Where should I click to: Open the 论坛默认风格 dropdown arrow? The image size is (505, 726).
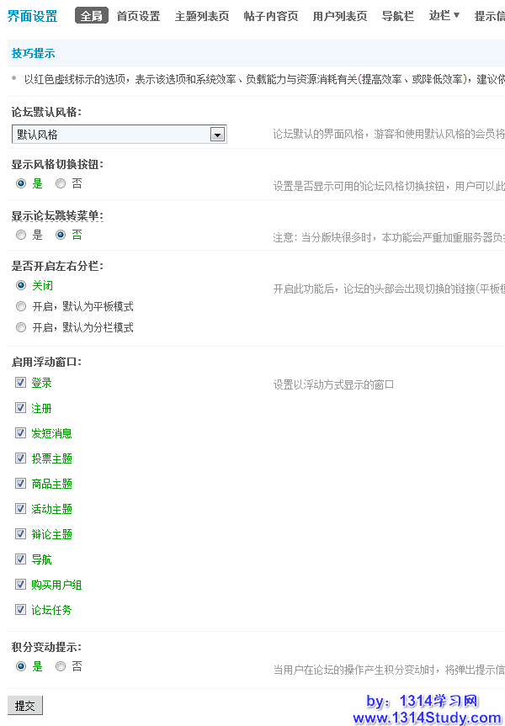217,135
